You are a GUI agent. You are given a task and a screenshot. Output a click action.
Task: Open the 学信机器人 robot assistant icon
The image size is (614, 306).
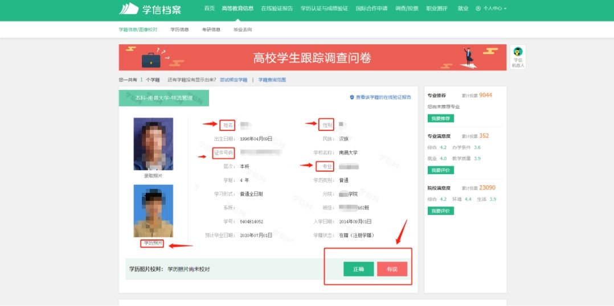coord(518,52)
